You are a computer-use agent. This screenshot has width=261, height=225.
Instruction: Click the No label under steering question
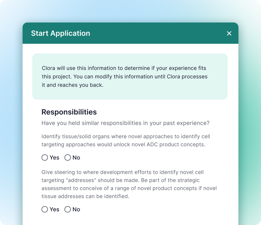76,209
